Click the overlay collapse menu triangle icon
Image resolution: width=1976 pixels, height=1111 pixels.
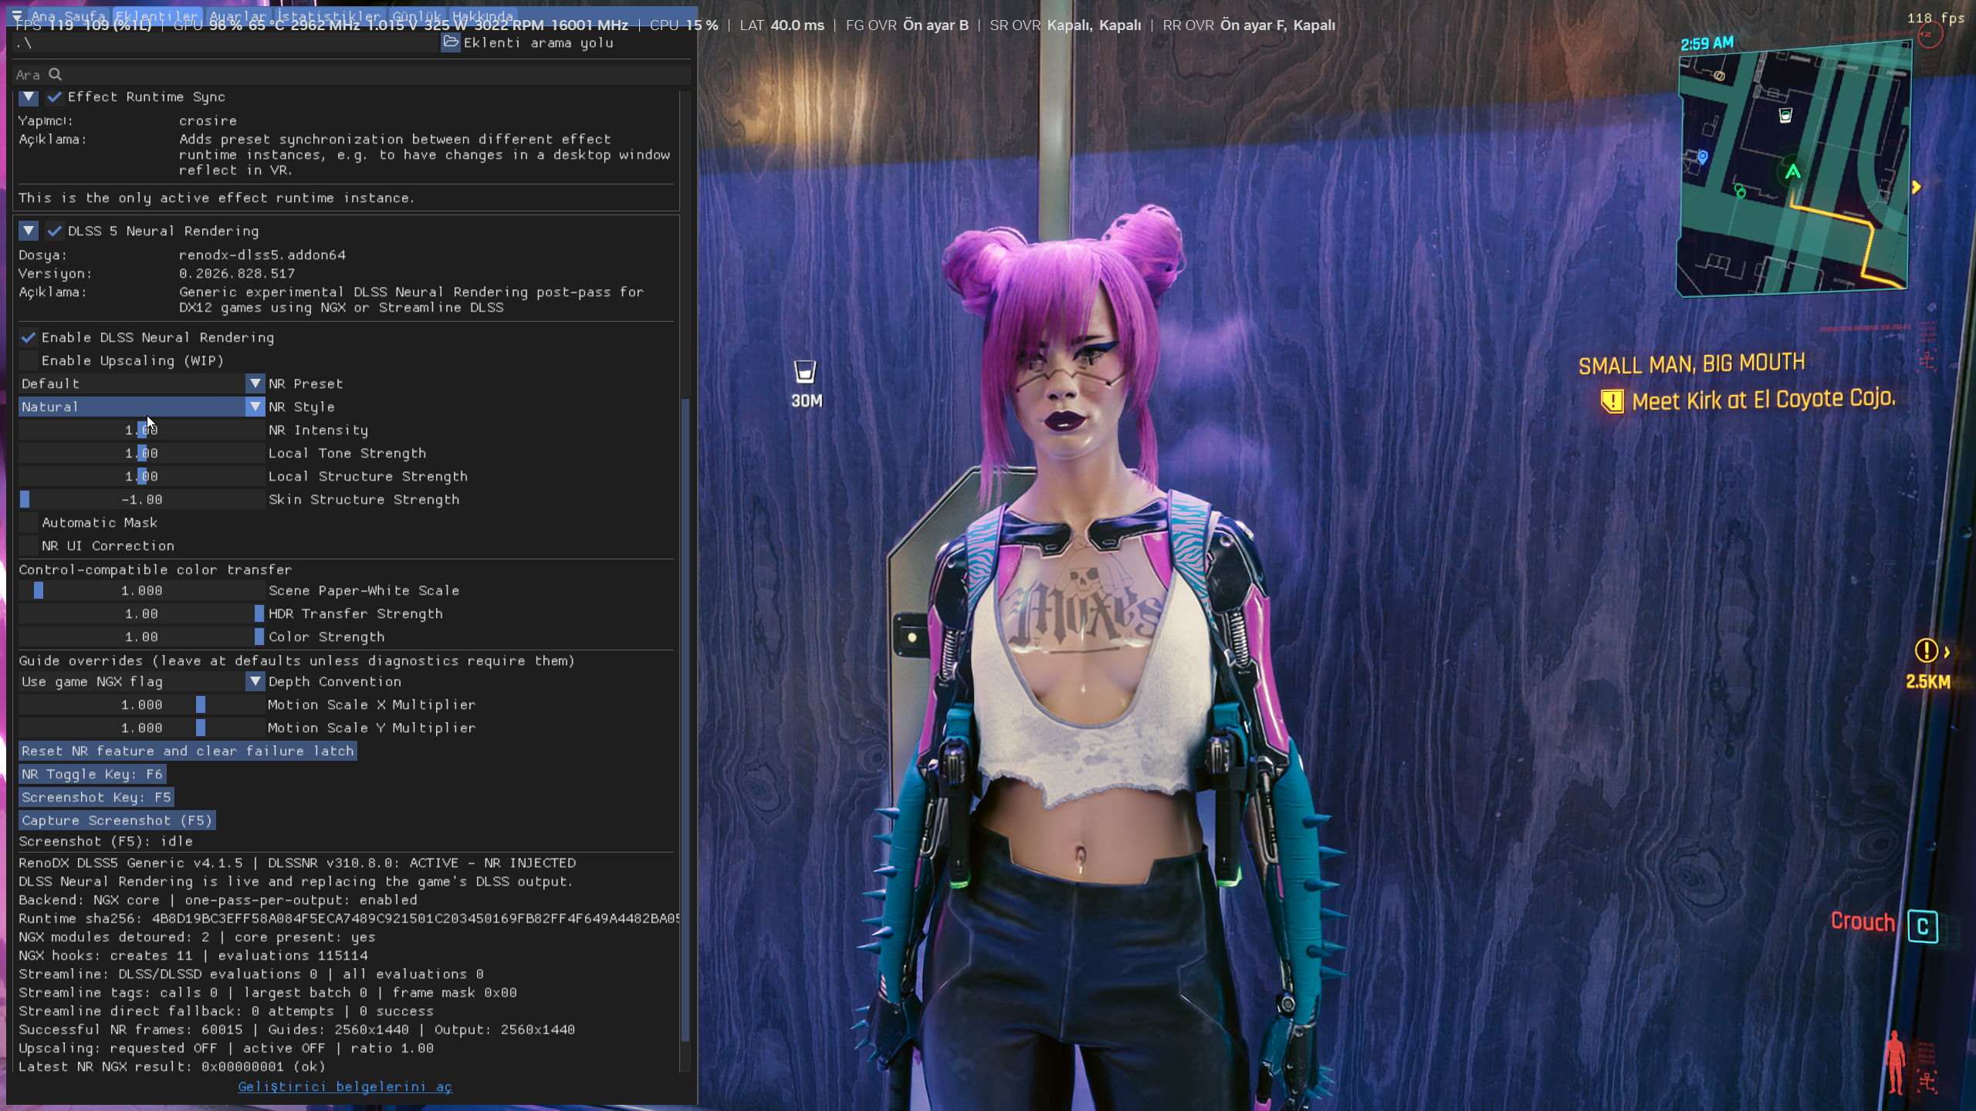pos(16,15)
